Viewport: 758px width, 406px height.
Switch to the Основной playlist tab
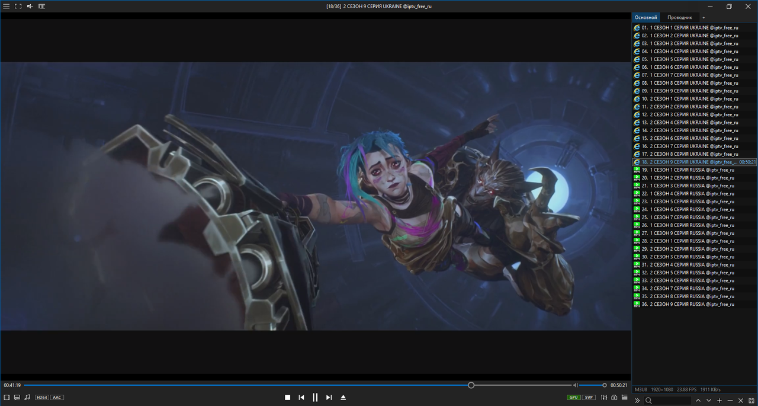(646, 18)
